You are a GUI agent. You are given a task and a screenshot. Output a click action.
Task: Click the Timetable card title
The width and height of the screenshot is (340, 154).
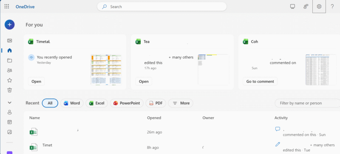[43, 42]
